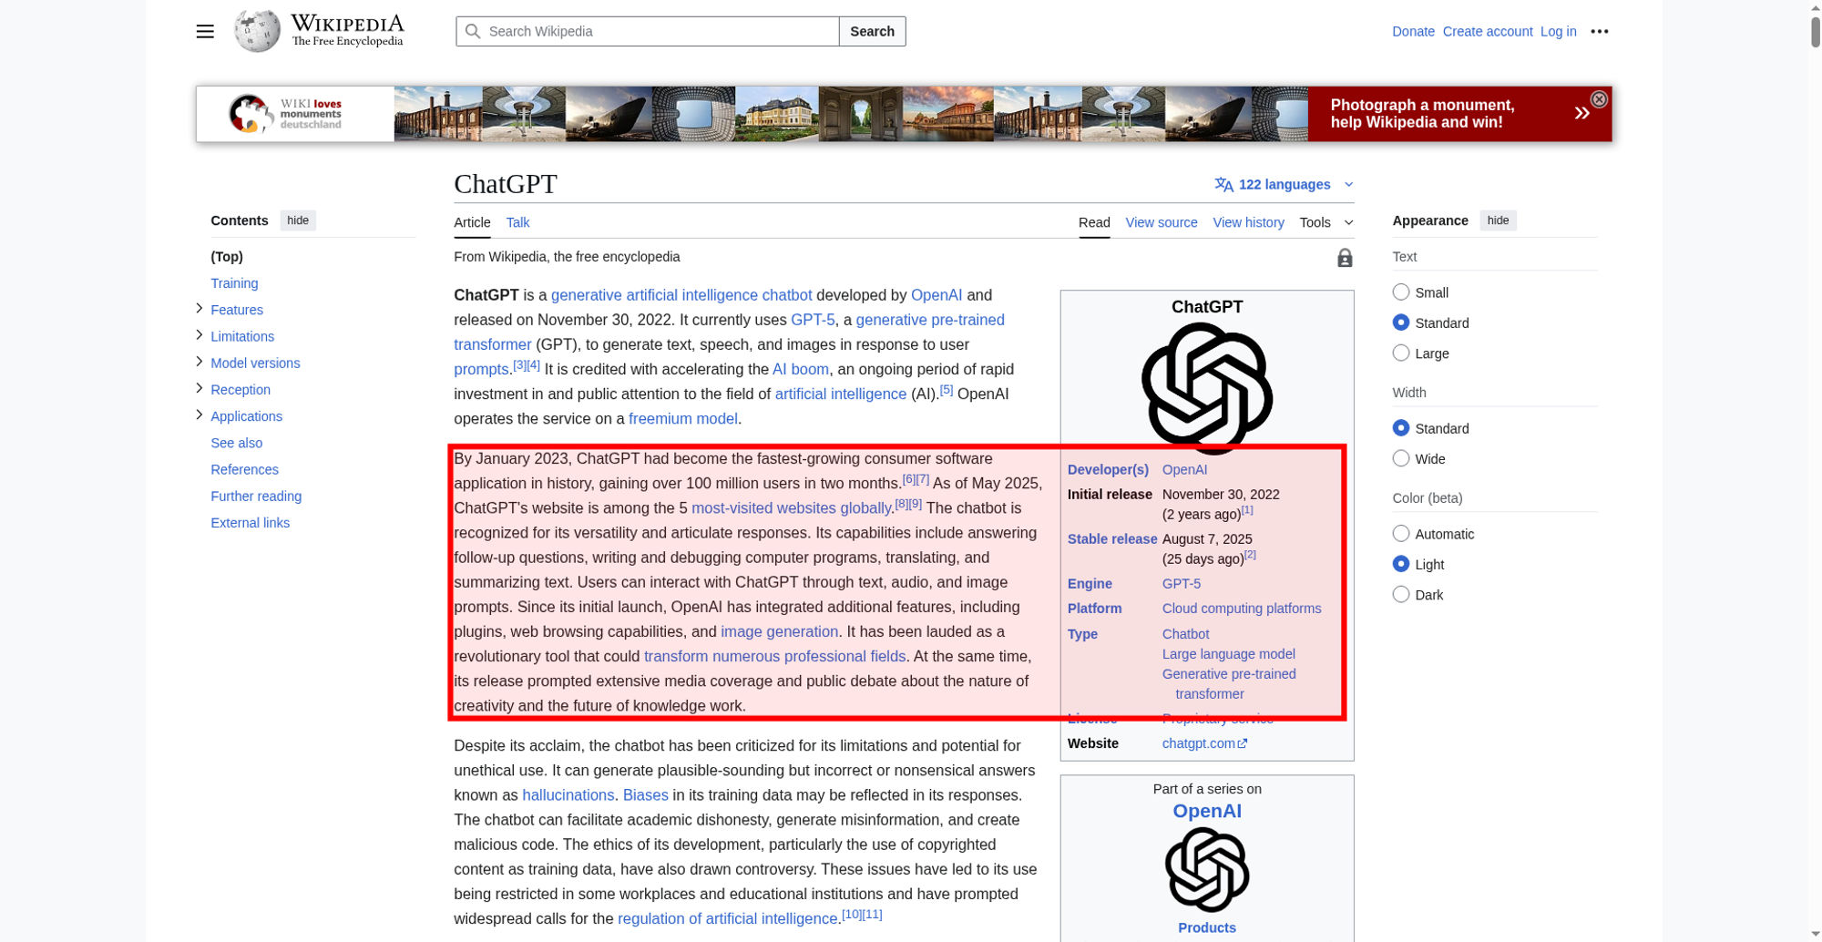1822x942 pixels.
Task: Click the OpenAI series logo image
Action: tap(1207, 870)
